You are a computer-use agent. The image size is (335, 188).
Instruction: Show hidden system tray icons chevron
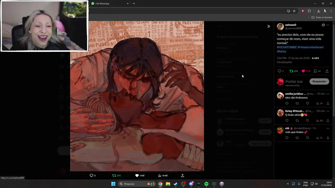point(288,184)
